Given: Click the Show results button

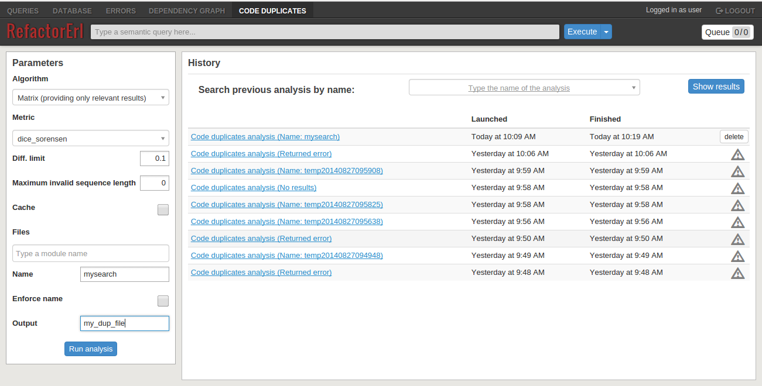Looking at the screenshot, I should click(716, 87).
